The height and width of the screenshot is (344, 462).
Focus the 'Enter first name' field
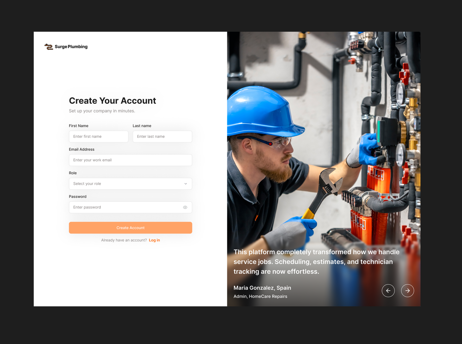click(98, 137)
